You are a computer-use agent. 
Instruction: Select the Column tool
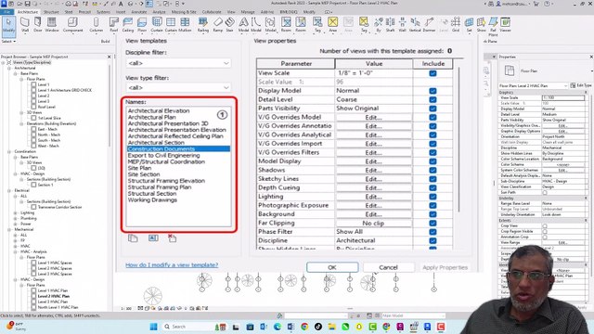pos(96,25)
